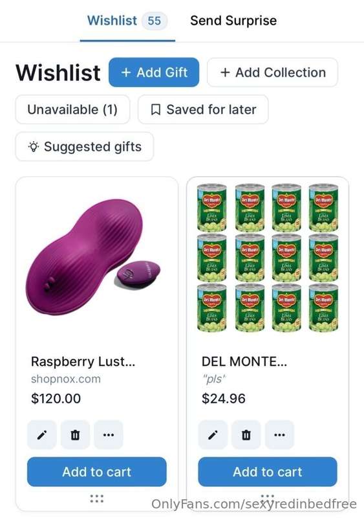Click the Add Collection button
Viewport: 364px width, 518px height.
coord(273,73)
